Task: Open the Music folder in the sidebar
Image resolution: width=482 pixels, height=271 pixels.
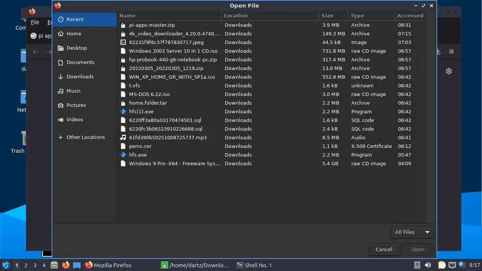Action: [84, 91]
